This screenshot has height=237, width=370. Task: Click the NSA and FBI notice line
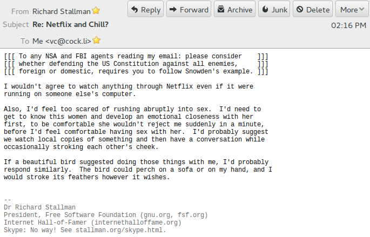tap(135, 56)
